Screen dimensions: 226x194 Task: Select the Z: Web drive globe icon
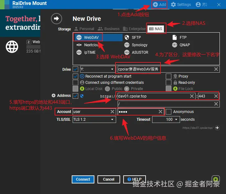[x=12, y=47]
